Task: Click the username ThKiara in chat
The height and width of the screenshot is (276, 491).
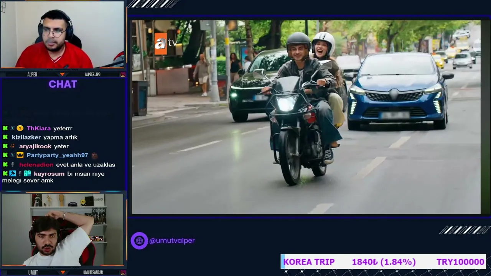Action: point(39,128)
